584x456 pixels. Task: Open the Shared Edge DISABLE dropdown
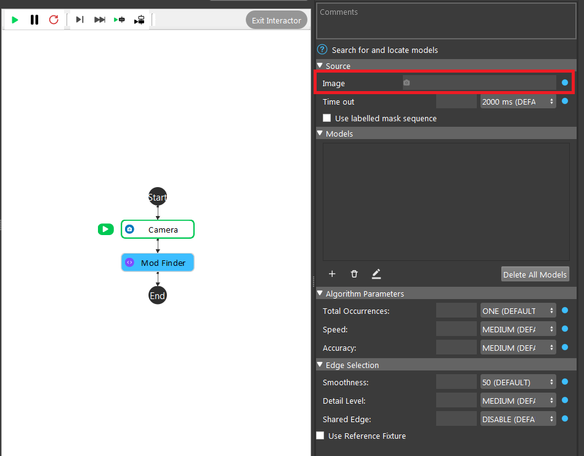point(518,419)
